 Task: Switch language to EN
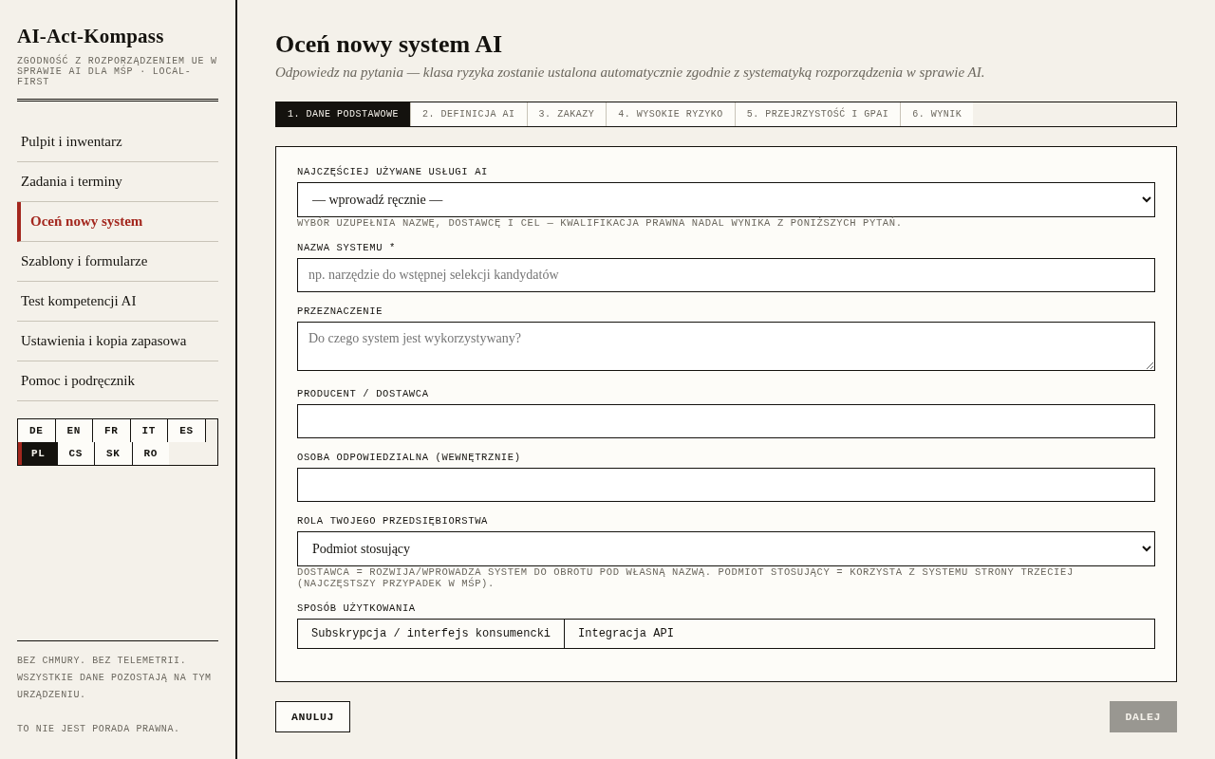(x=74, y=431)
